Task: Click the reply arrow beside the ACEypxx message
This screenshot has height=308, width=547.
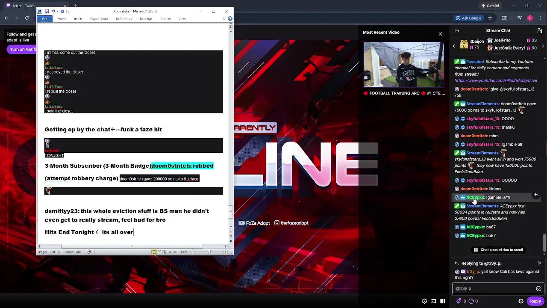Action: 536,195
